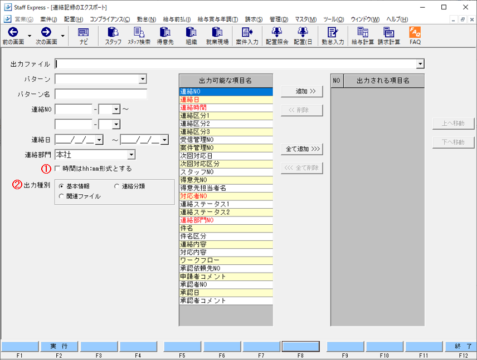
Task: Go to previous screen with 前の画面 arrow
Action: [13, 36]
